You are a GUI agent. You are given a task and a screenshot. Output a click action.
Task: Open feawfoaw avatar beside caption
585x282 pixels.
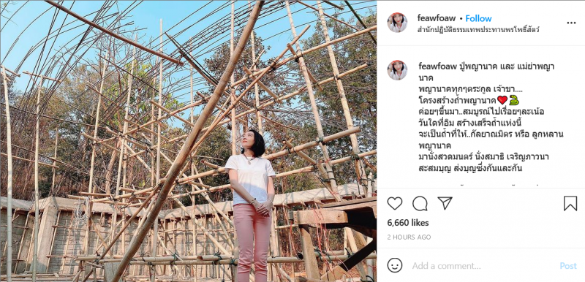click(x=397, y=70)
